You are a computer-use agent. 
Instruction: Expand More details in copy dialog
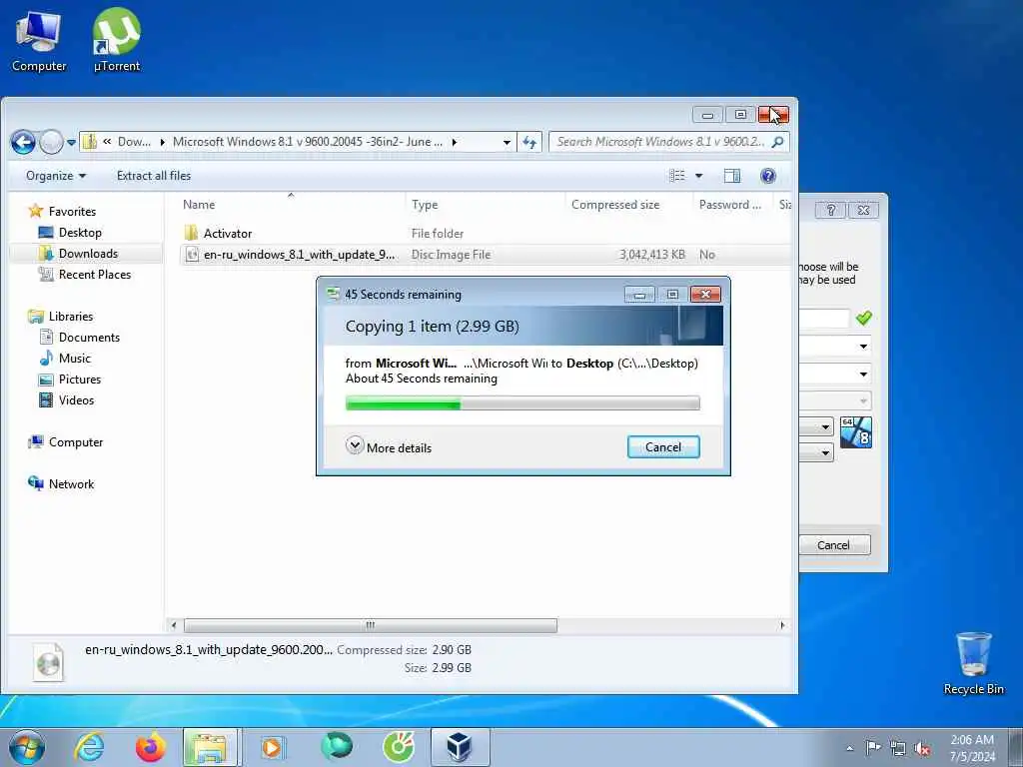coord(389,447)
